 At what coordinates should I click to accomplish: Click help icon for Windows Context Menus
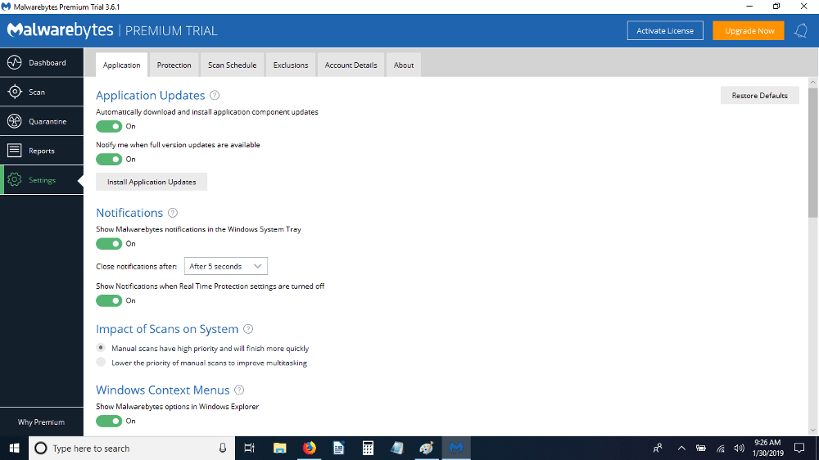(239, 390)
